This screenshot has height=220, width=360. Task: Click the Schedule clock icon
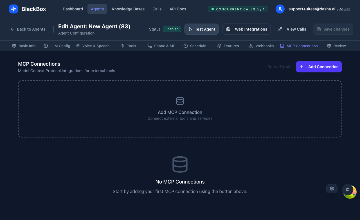pyautogui.click(x=185, y=46)
